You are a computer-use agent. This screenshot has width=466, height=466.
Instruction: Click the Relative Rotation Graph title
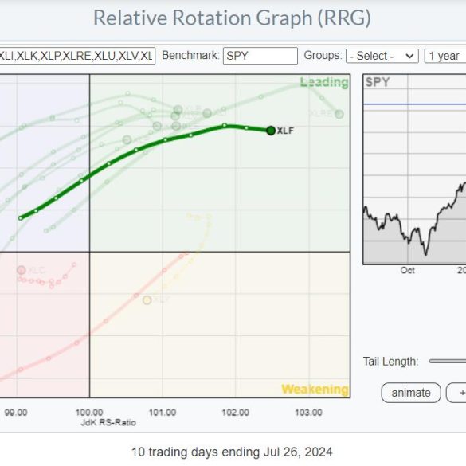[x=232, y=18]
